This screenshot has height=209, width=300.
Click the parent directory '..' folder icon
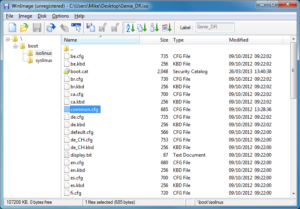click(x=66, y=48)
